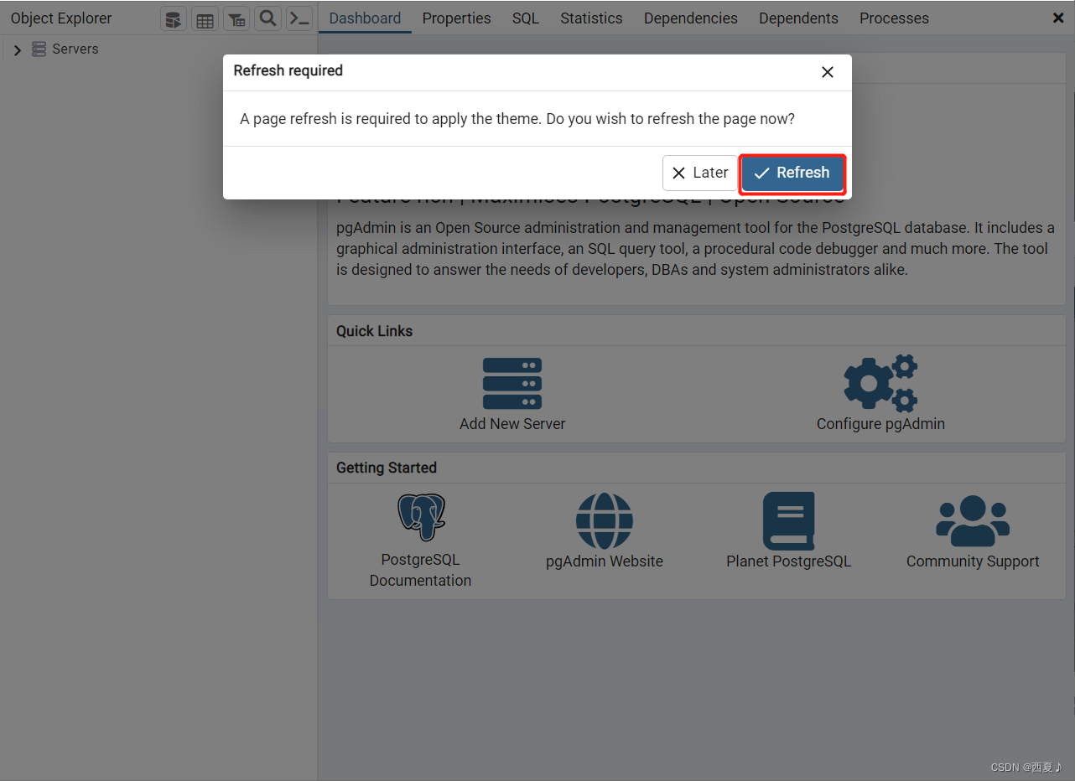This screenshot has height=781, width=1075.
Task: Close the tab panel with top-right X
Action: tap(1058, 18)
